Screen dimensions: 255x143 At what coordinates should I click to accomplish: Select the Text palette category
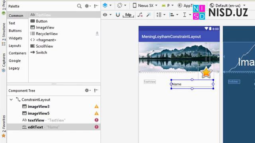coord(18,23)
